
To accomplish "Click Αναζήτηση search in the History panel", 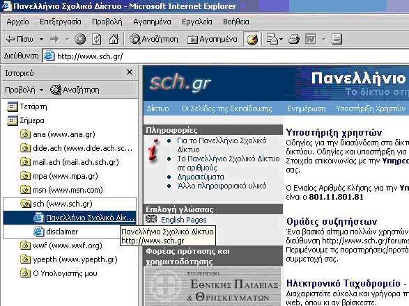I will tap(75, 90).
